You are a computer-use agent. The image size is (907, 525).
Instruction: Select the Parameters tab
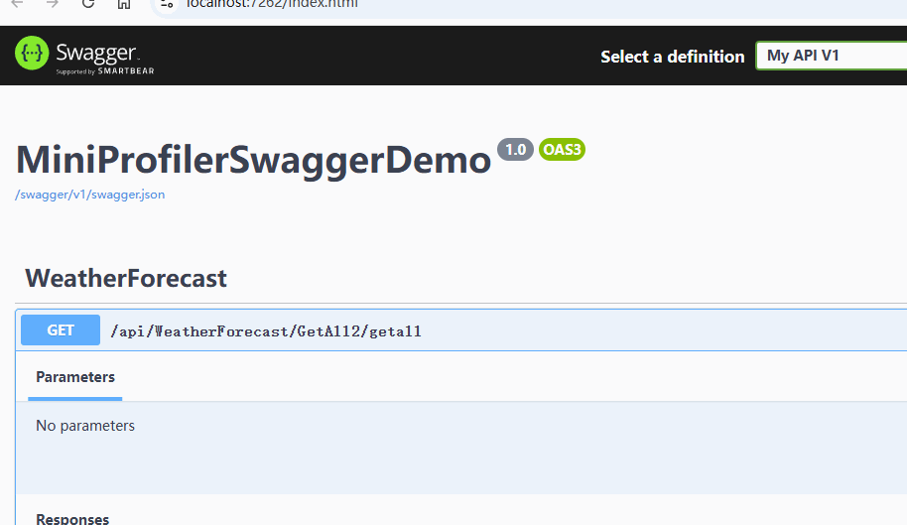click(x=75, y=377)
